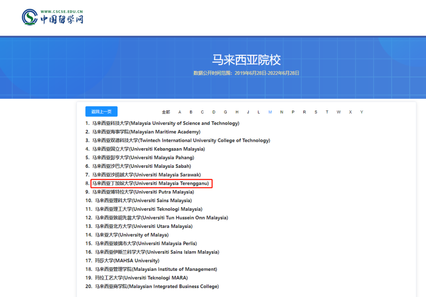
Task: Filter institutions by letter Y
Action: coord(362,112)
